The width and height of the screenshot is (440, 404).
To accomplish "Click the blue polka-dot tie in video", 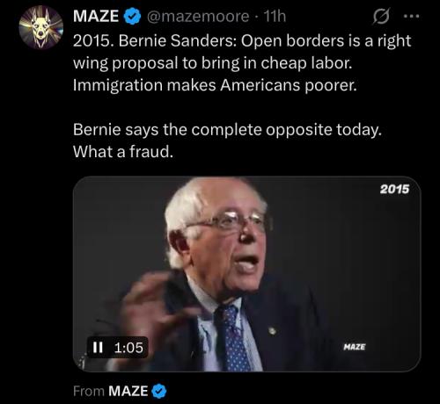I will pyautogui.click(x=234, y=338).
